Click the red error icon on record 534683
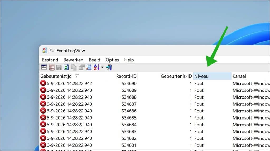Image resolution: width=270 pixels, height=151 pixels. tap(43, 131)
